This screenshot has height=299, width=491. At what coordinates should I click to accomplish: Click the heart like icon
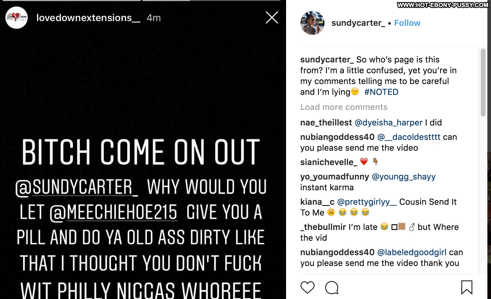(x=307, y=287)
